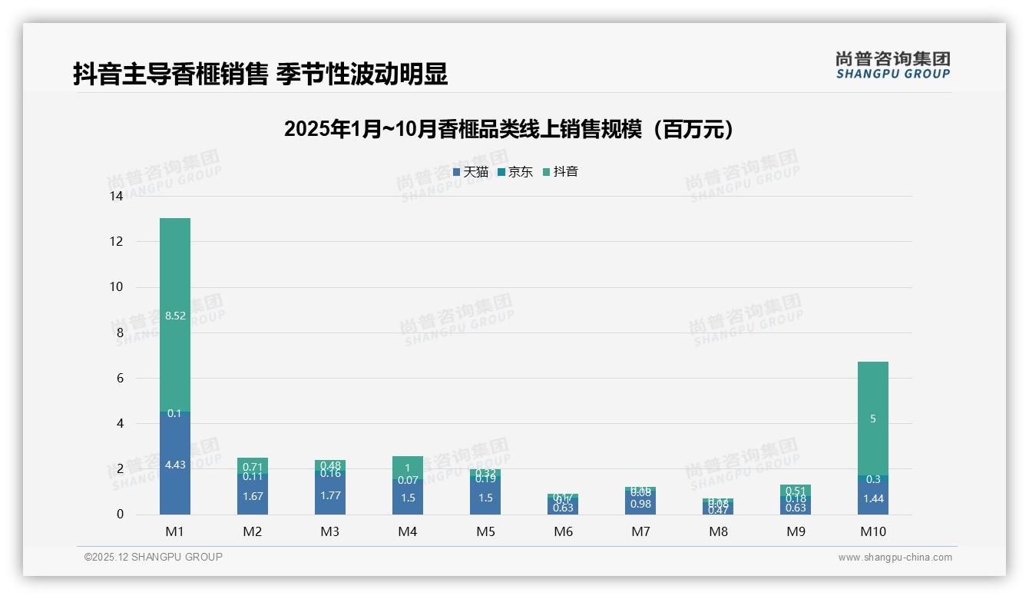1029x599 pixels.
Task: Click the M6 axis label
Action: click(x=564, y=531)
